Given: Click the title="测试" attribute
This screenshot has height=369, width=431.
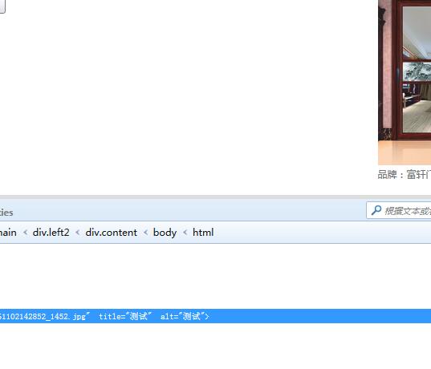Looking at the screenshot, I should click(125, 316).
